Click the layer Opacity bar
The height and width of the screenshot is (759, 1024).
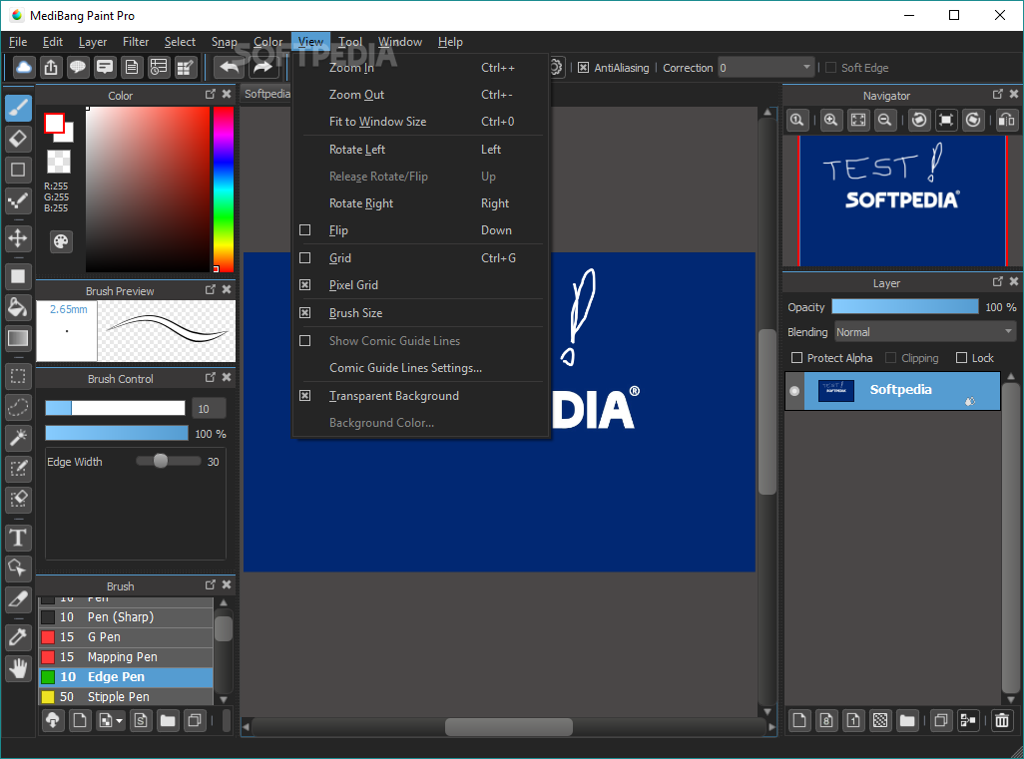pyautogui.click(x=905, y=307)
